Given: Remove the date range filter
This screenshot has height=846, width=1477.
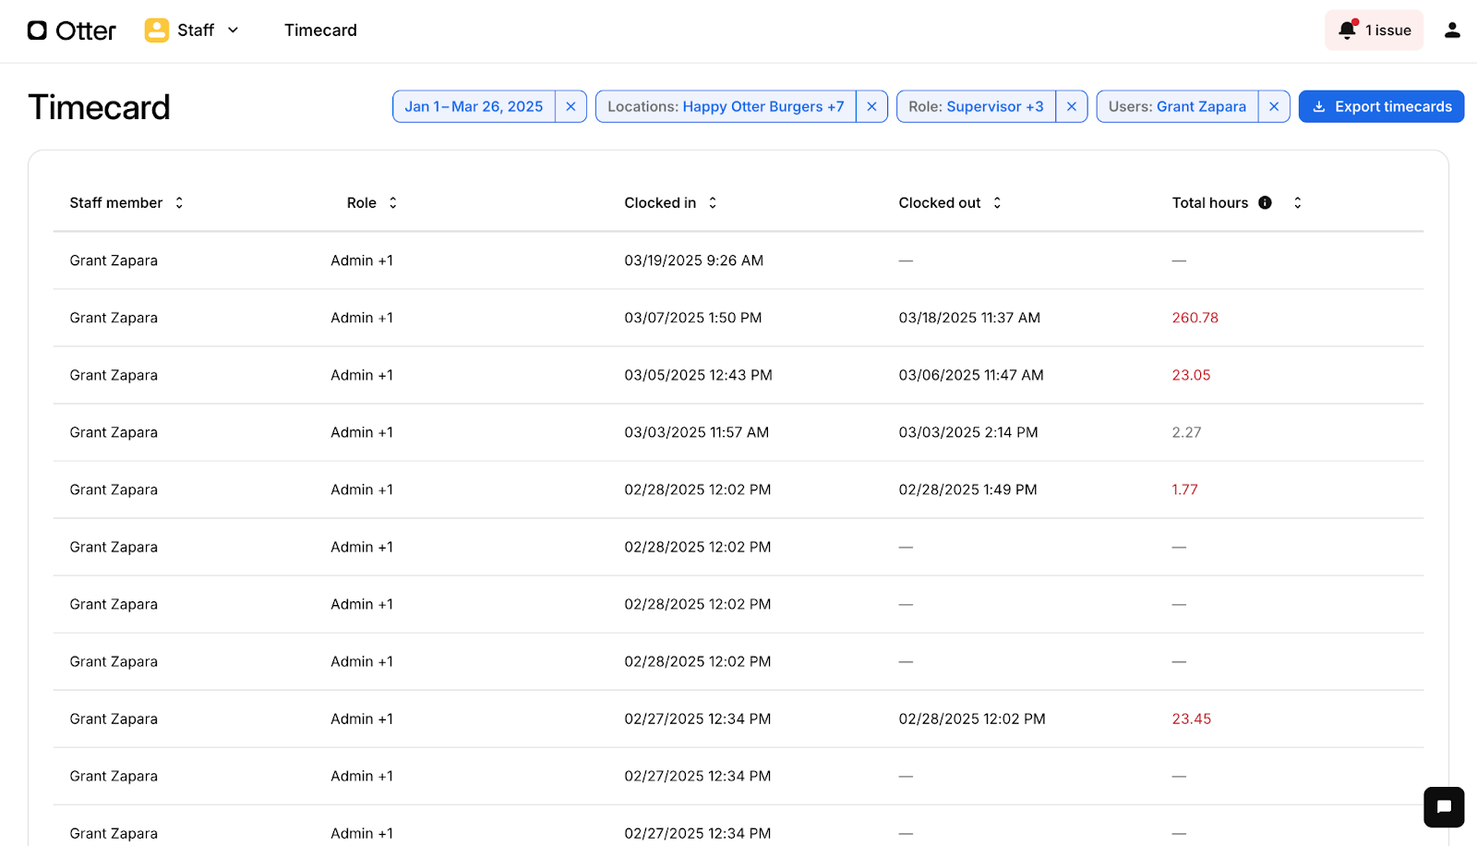Looking at the screenshot, I should click(570, 106).
